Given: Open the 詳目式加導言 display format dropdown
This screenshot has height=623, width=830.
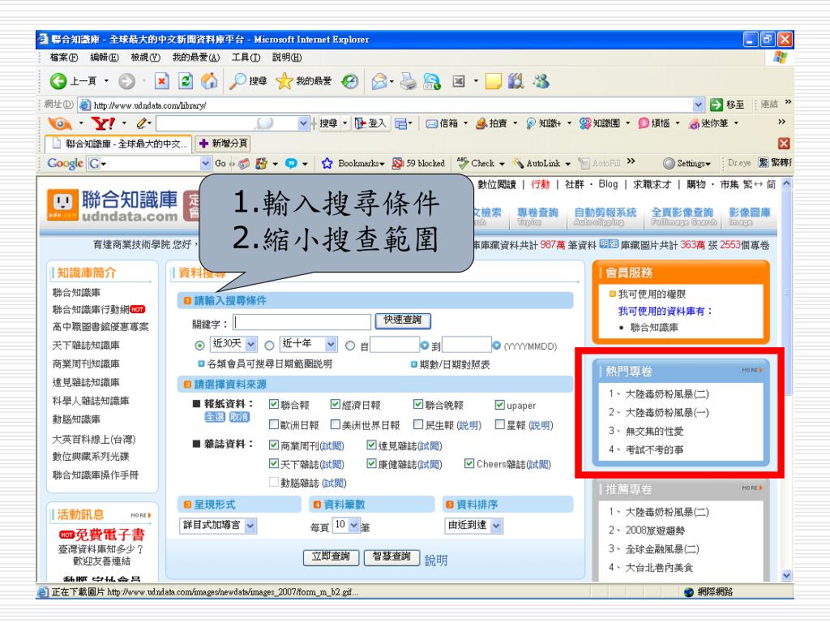Looking at the screenshot, I should (250, 526).
